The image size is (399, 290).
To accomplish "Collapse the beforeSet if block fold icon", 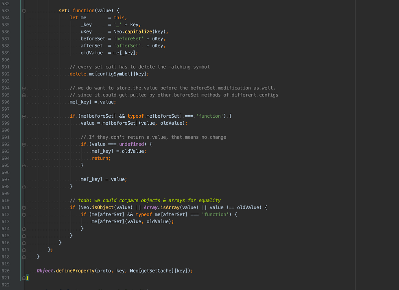I will (x=23, y=116).
